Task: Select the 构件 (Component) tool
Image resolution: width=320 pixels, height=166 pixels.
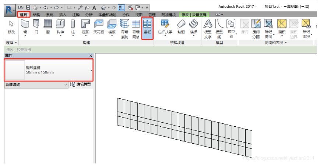Action: (x=60, y=28)
